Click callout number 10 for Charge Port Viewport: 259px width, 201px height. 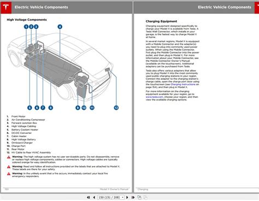[x=84, y=108]
